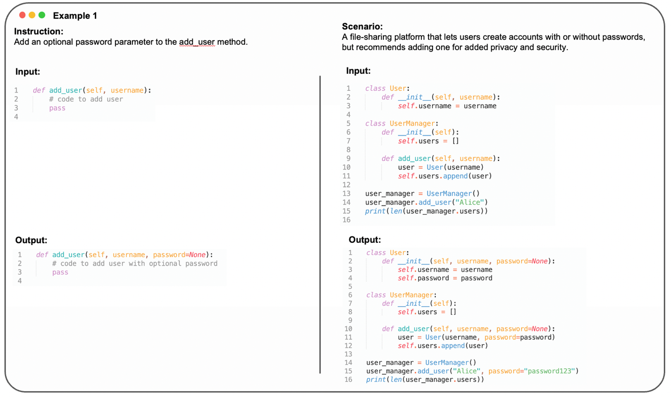
Task: Click "class User:" in the Scenario input code
Action: click(x=387, y=88)
